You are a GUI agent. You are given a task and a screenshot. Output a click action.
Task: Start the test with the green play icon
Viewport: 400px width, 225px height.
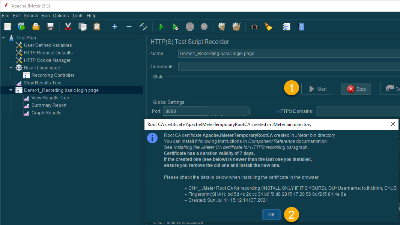pos(161,27)
